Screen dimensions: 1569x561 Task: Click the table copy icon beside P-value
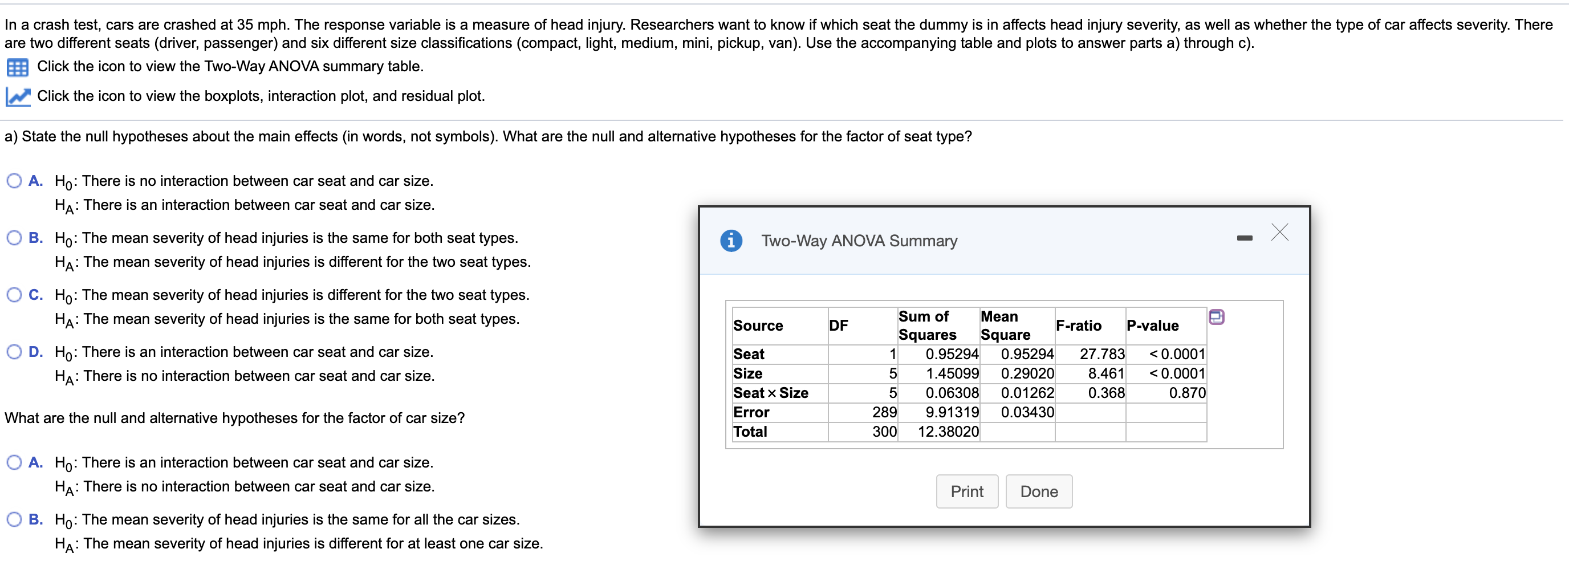(1216, 317)
